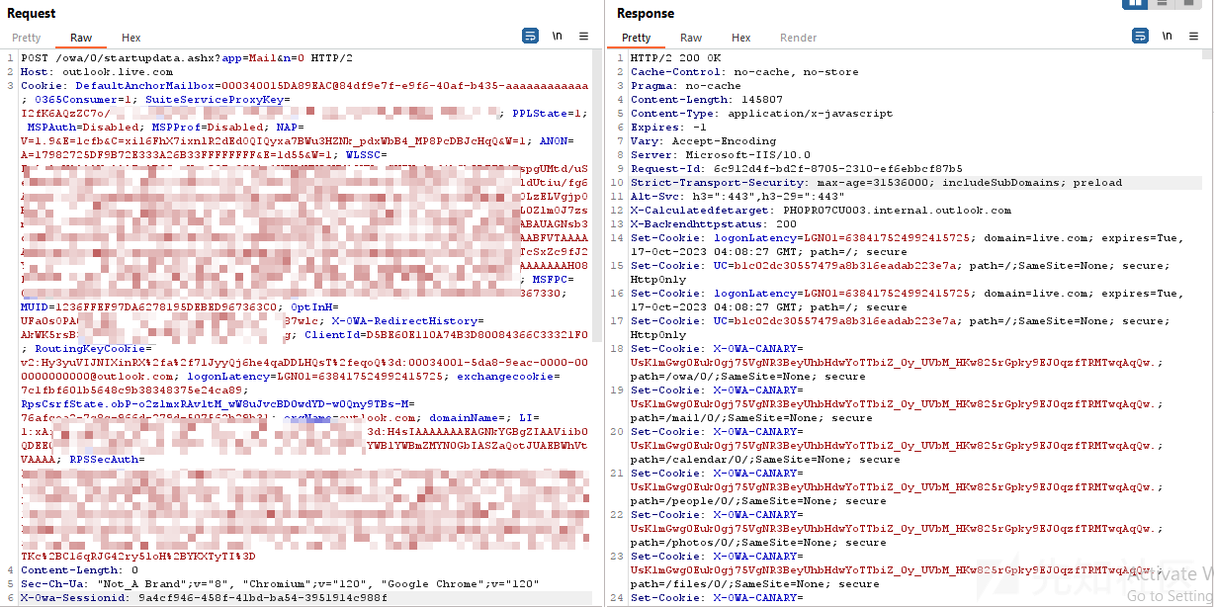Click the 'path=/files/0/' cookie attribute line
This screenshot has width=1214, height=607.
click(755, 584)
